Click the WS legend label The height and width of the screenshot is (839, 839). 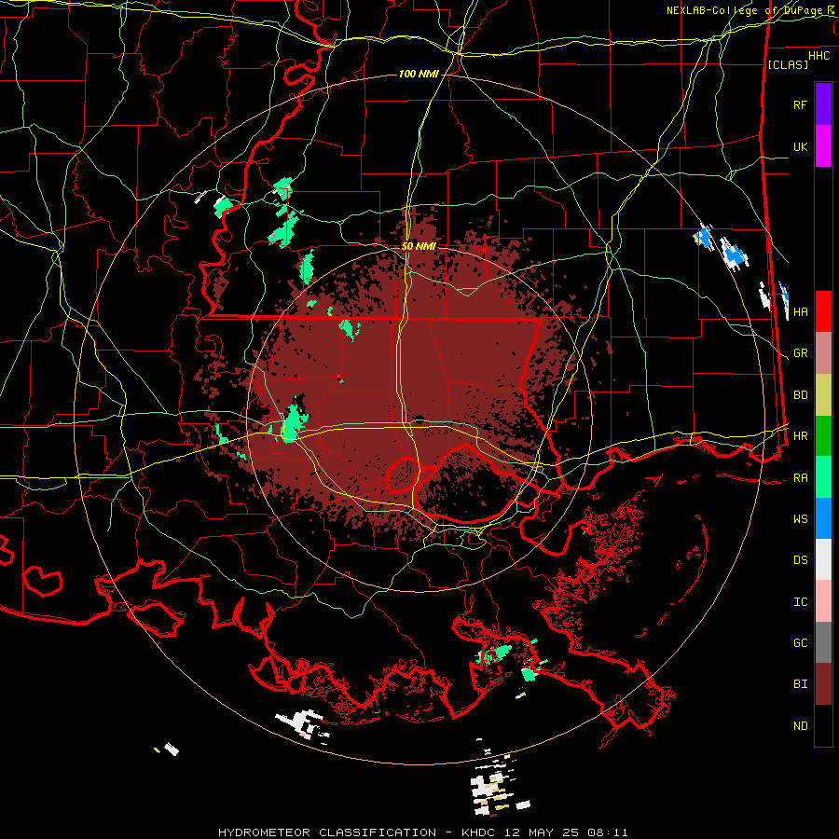click(800, 518)
